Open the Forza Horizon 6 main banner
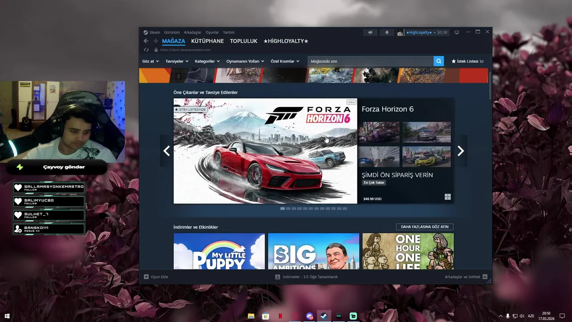The height and width of the screenshot is (322, 572). coord(265,151)
